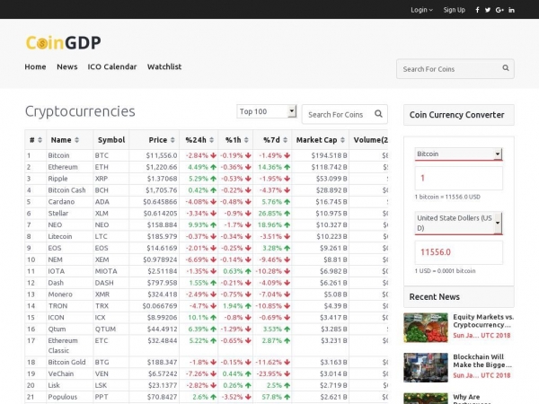The height and width of the screenshot is (404, 539).
Task: Click Stellar's green 7d up arrow
Action: (287, 214)
